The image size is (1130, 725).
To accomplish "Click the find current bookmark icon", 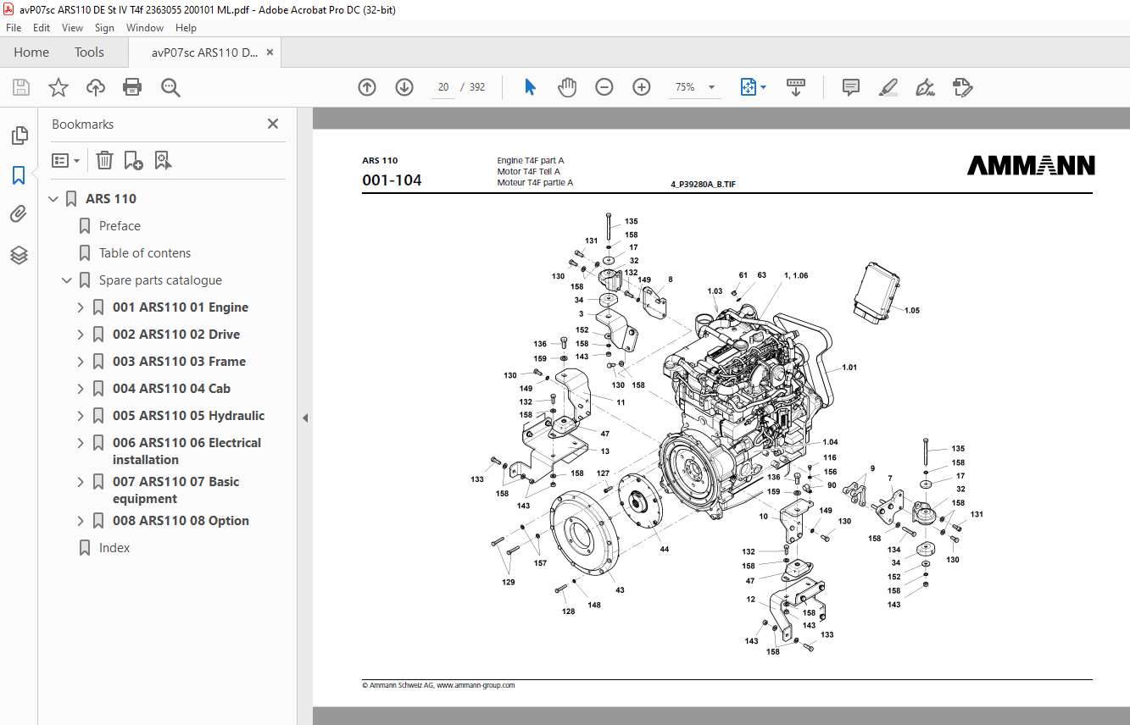I will [x=164, y=160].
